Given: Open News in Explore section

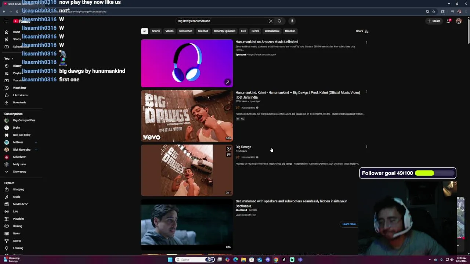Looking at the screenshot, I should [12, 234].
